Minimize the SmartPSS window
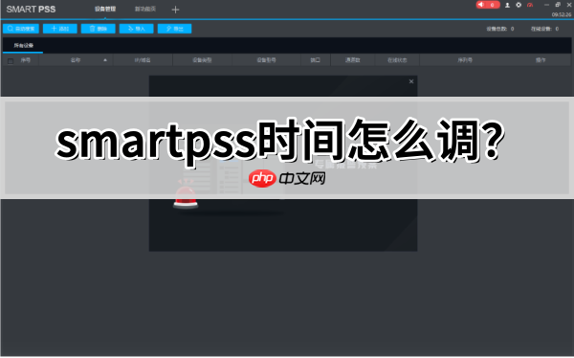 (x=546, y=5)
